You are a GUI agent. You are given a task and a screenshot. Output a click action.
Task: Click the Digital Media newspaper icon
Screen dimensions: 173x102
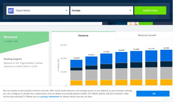point(11,11)
